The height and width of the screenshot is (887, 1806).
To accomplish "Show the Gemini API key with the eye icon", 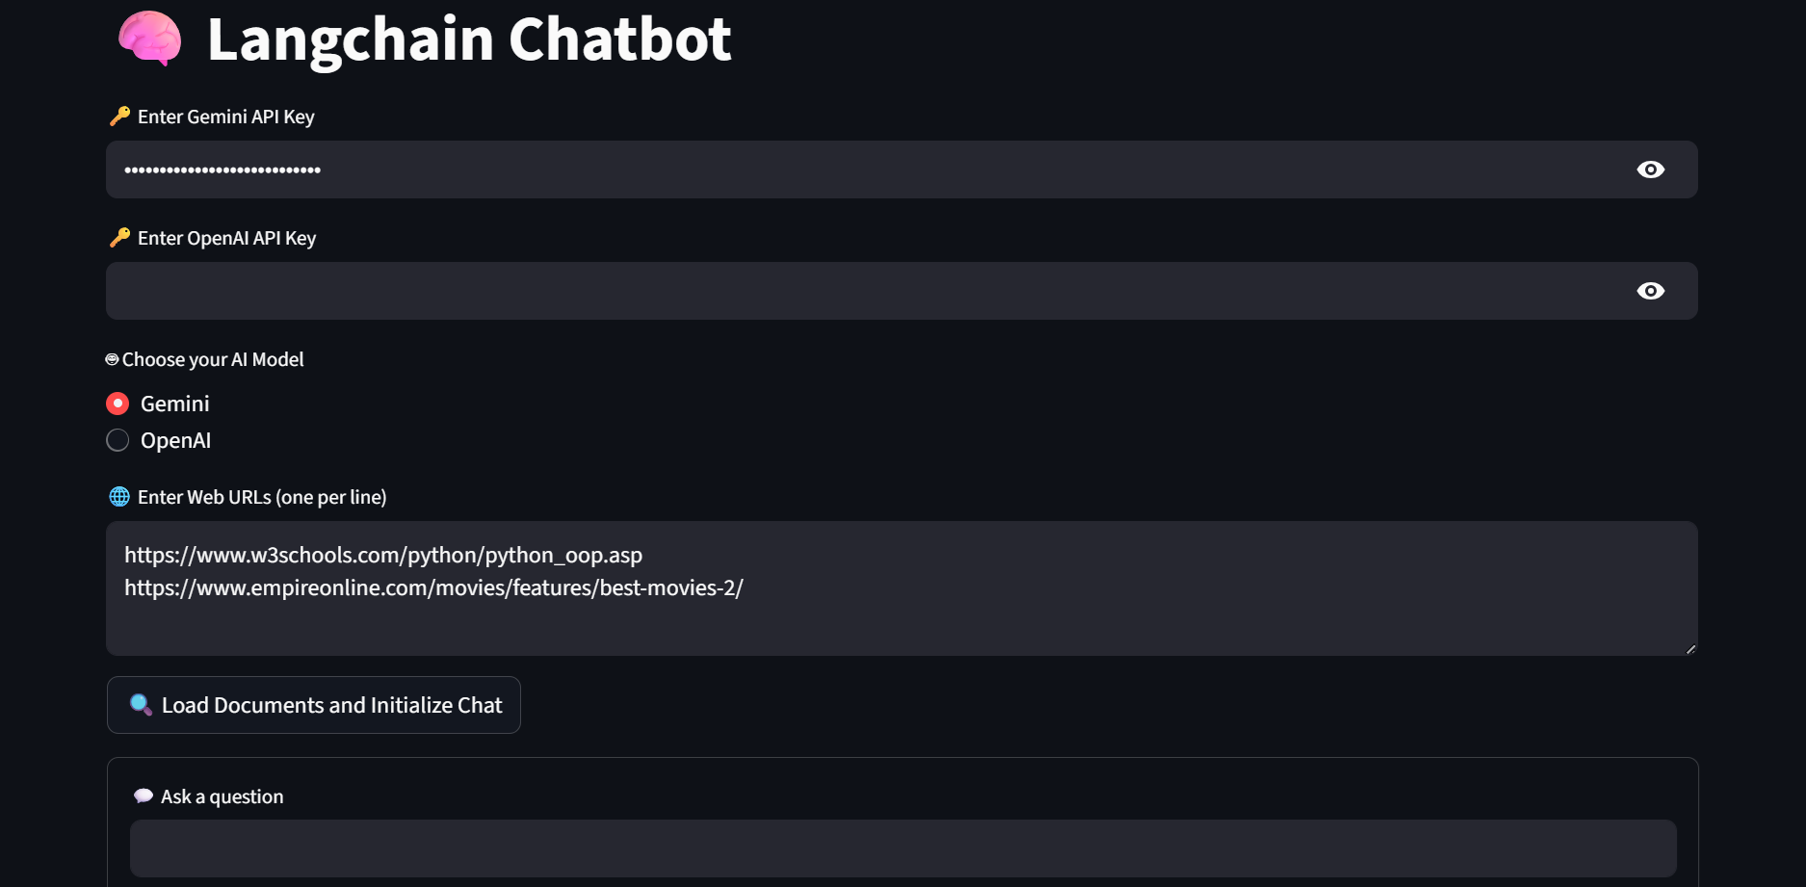I will coord(1650,170).
